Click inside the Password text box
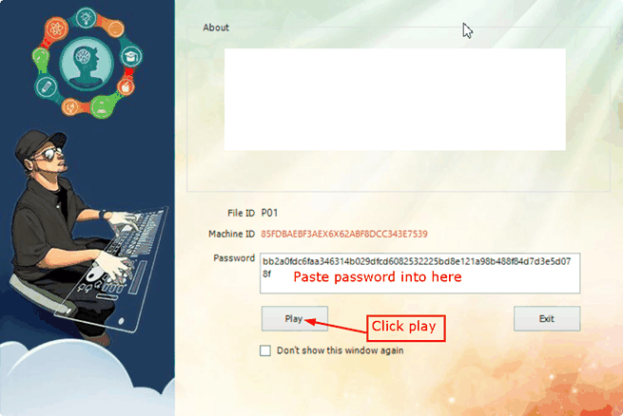 (419, 274)
